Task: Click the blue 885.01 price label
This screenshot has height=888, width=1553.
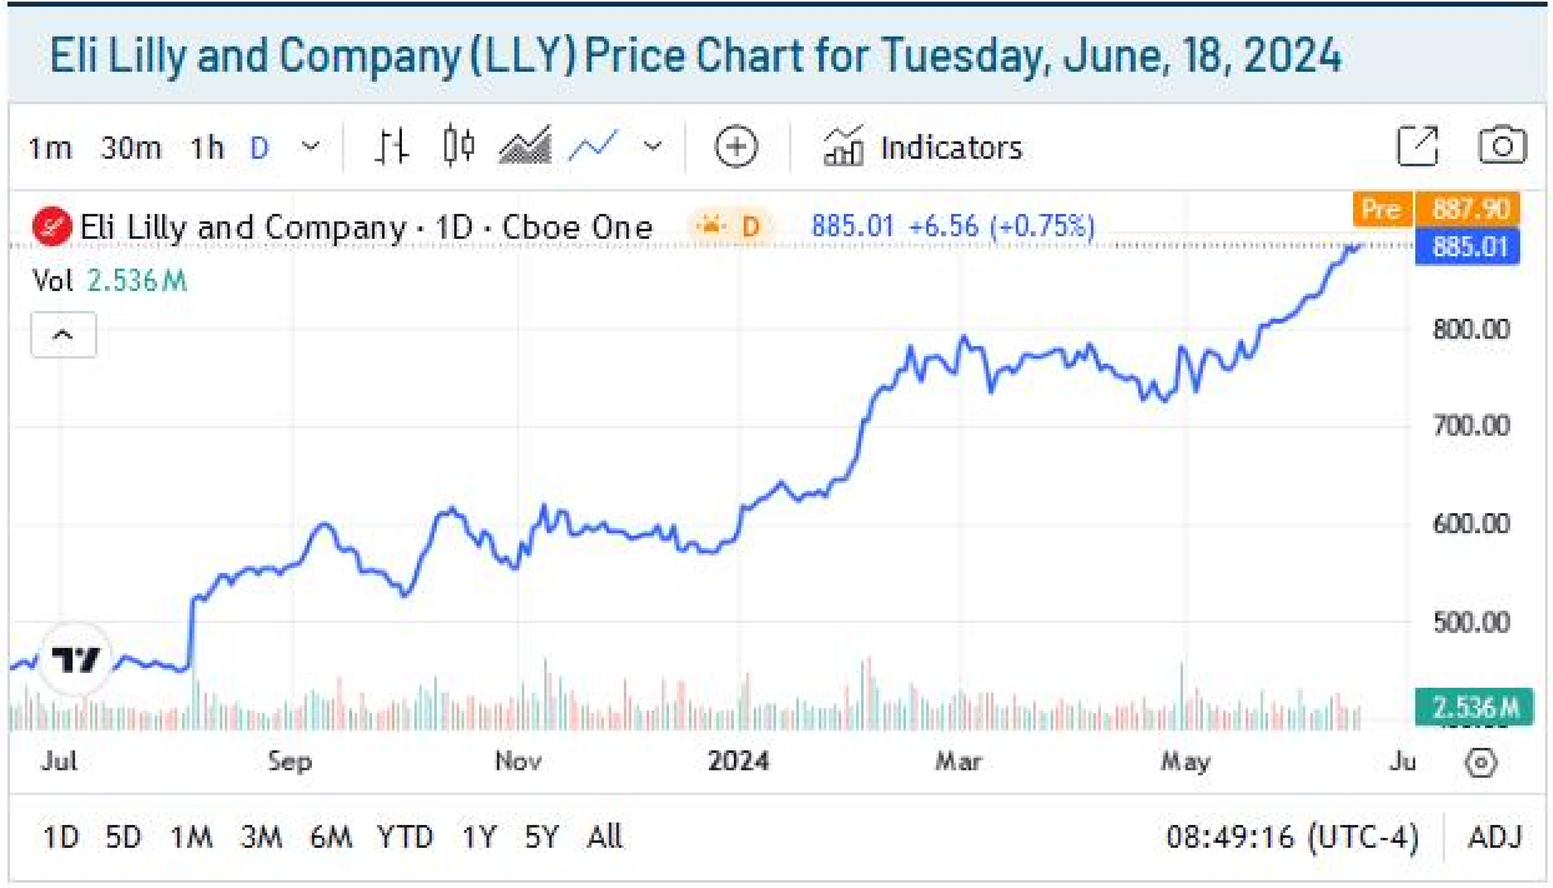Action: (x=1467, y=247)
